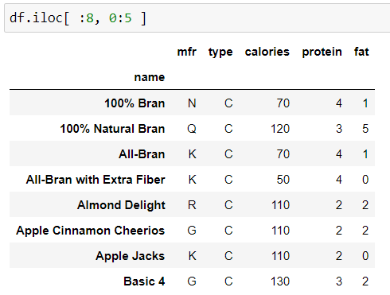Select the fat column header
390x295 pixels.
tap(361, 52)
